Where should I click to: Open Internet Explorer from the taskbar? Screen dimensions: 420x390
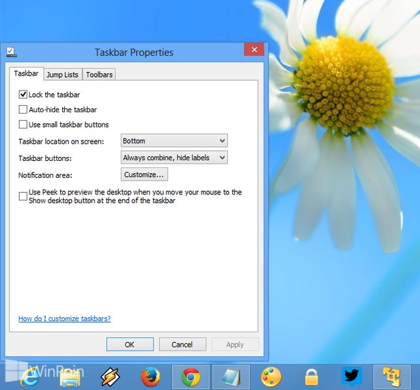(x=29, y=377)
